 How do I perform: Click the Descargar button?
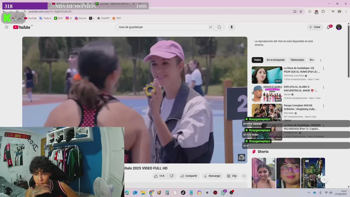click(x=212, y=176)
